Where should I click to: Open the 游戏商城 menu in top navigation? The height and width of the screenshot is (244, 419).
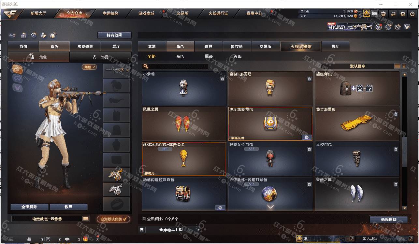click(x=146, y=13)
